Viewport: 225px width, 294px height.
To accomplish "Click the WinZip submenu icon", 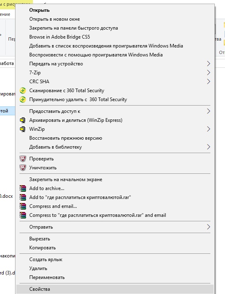I will [x=23, y=129].
